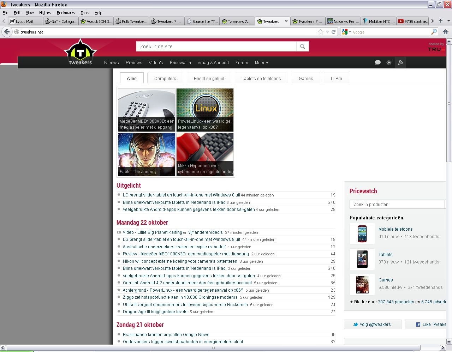Screen dimensions: 452x352
Task: Go to Pricewatch in navigation bar
Action: pyautogui.click(x=180, y=62)
